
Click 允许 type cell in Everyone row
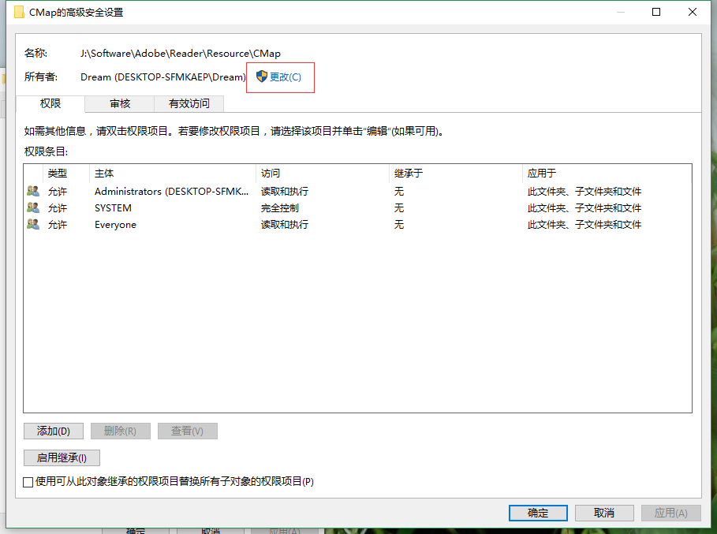point(57,225)
